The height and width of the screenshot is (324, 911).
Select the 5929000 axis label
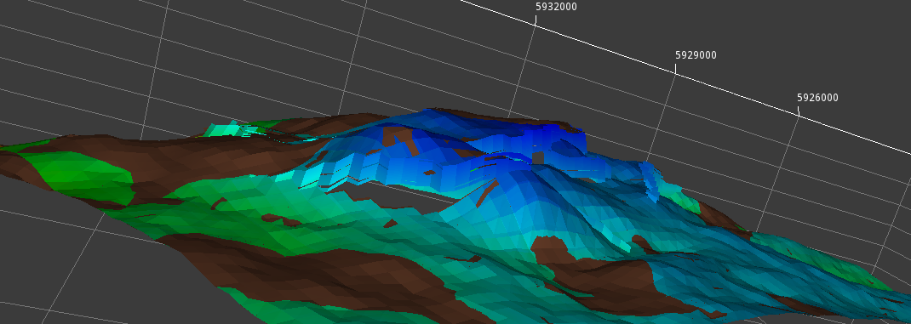pyautogui.click(x=696, y=55)
